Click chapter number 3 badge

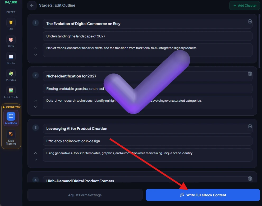coord(35,128)
